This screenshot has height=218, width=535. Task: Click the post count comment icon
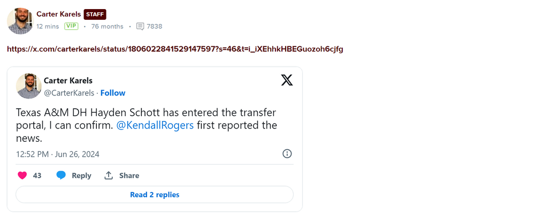click(x=140, y=26)
